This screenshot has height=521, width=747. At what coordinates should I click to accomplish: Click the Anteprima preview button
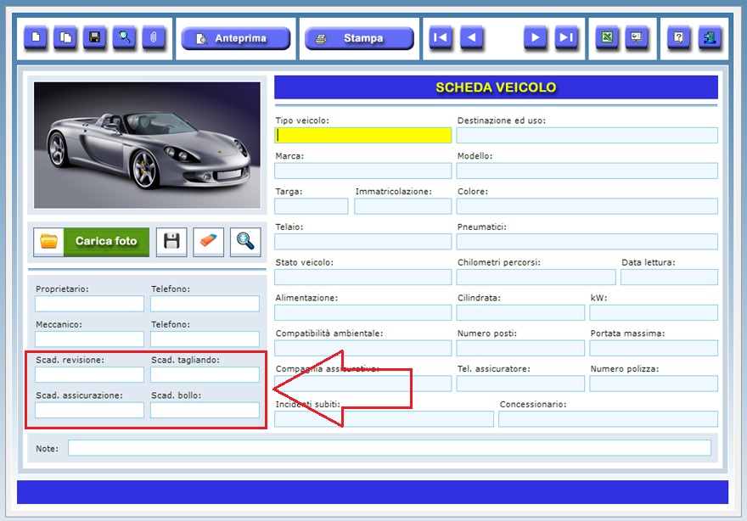(x=233, y=38)
